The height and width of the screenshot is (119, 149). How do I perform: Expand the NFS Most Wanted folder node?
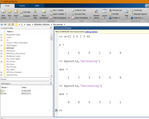2,72
